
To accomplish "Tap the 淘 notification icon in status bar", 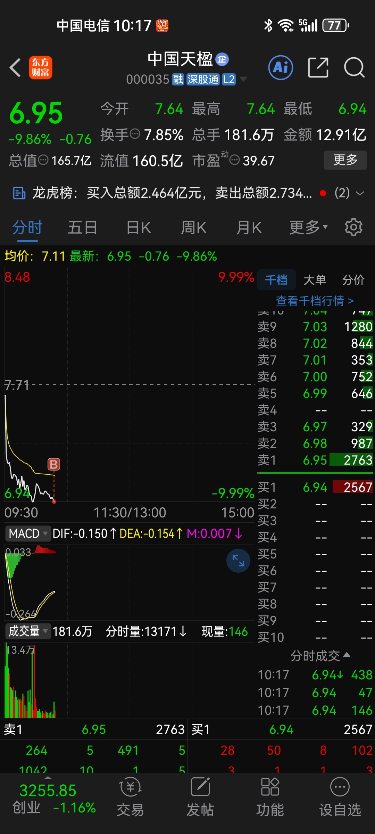I will coord(162,25).
